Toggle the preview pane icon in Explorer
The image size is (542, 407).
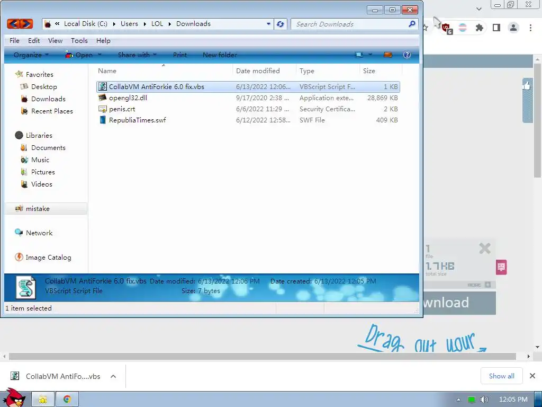pos(388,55)
